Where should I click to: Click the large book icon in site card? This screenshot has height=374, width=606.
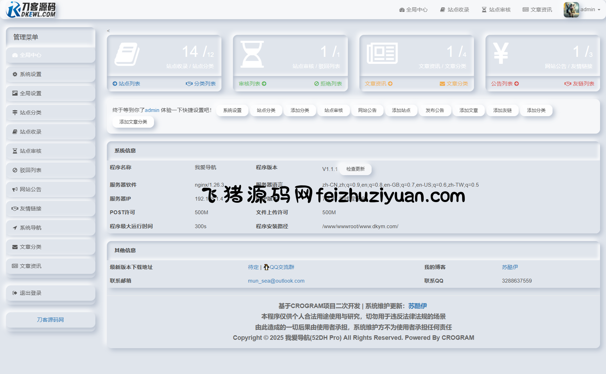click(x=127, y=54)
